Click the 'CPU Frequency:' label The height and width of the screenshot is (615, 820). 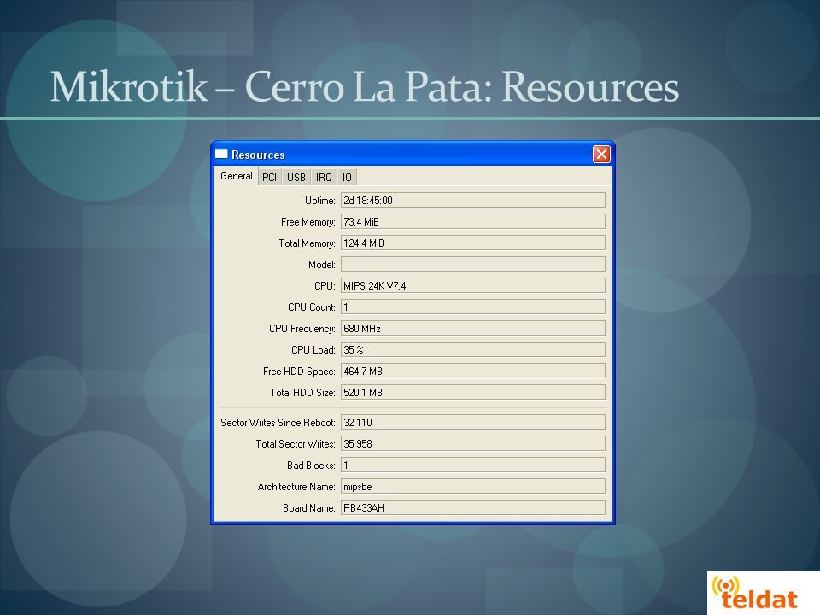pyautogui.click(x=302, y=329)
